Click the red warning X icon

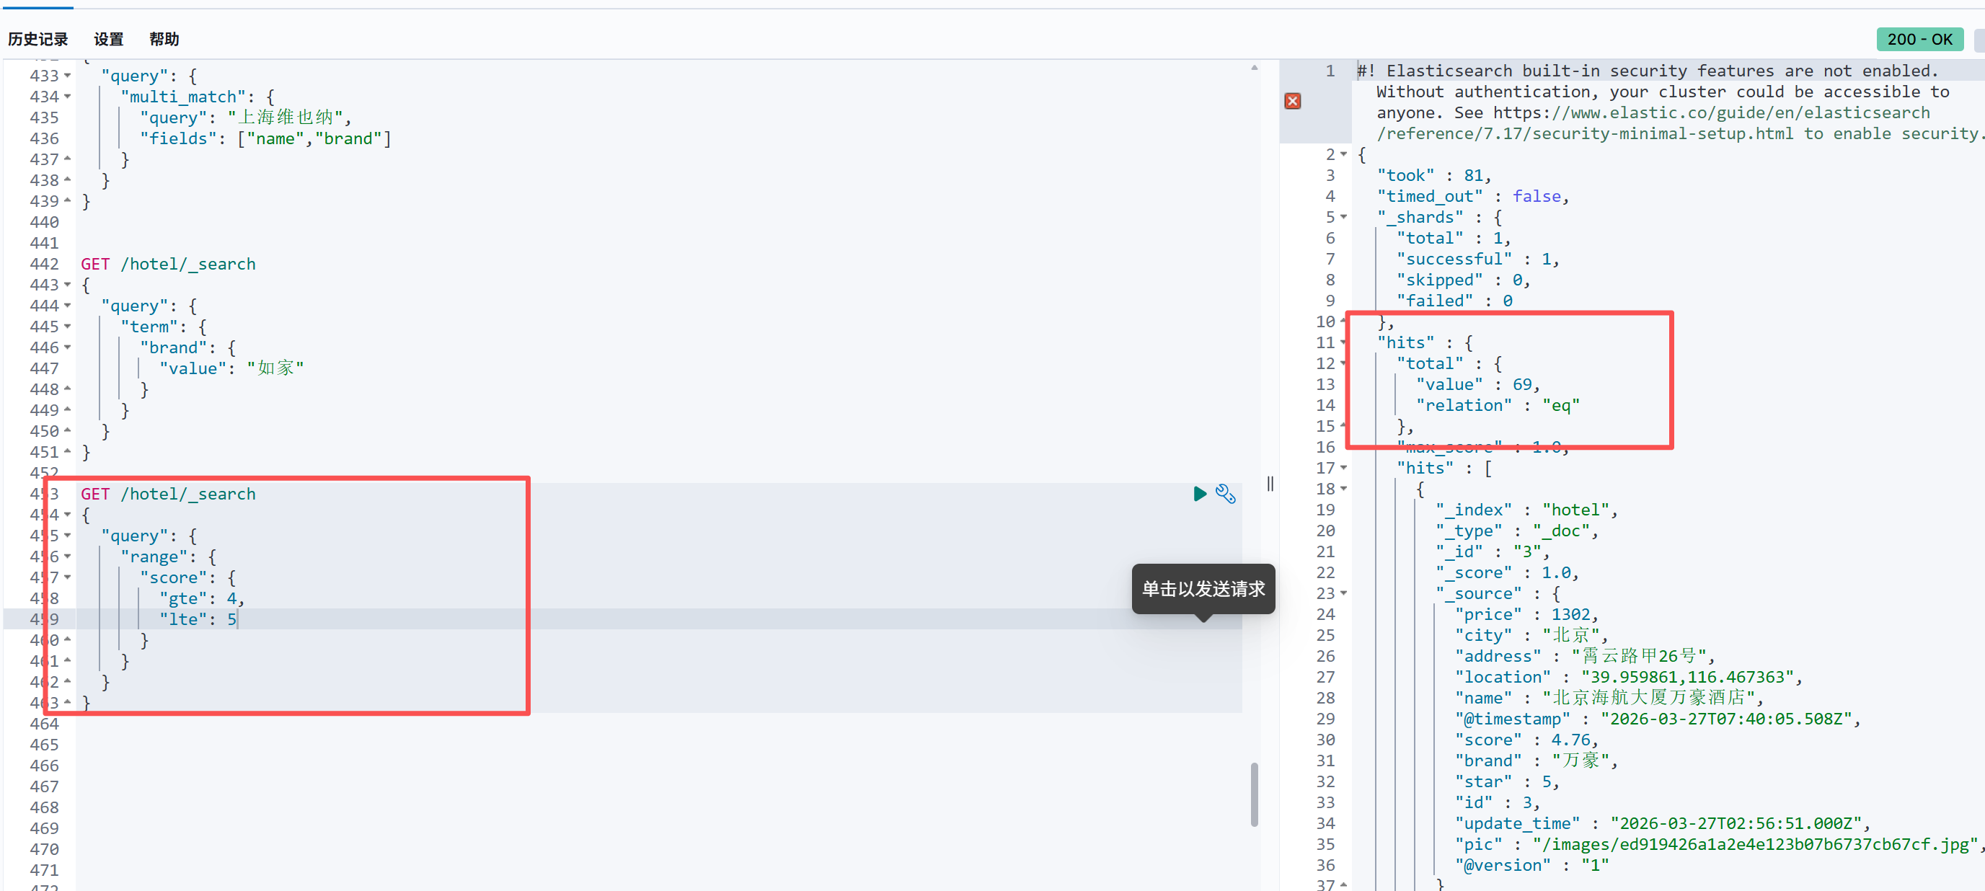(1292, 101)
